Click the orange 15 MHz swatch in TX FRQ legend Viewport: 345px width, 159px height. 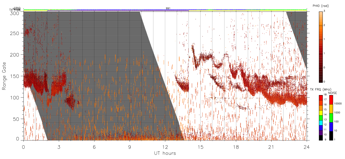[x=320, y=108]
